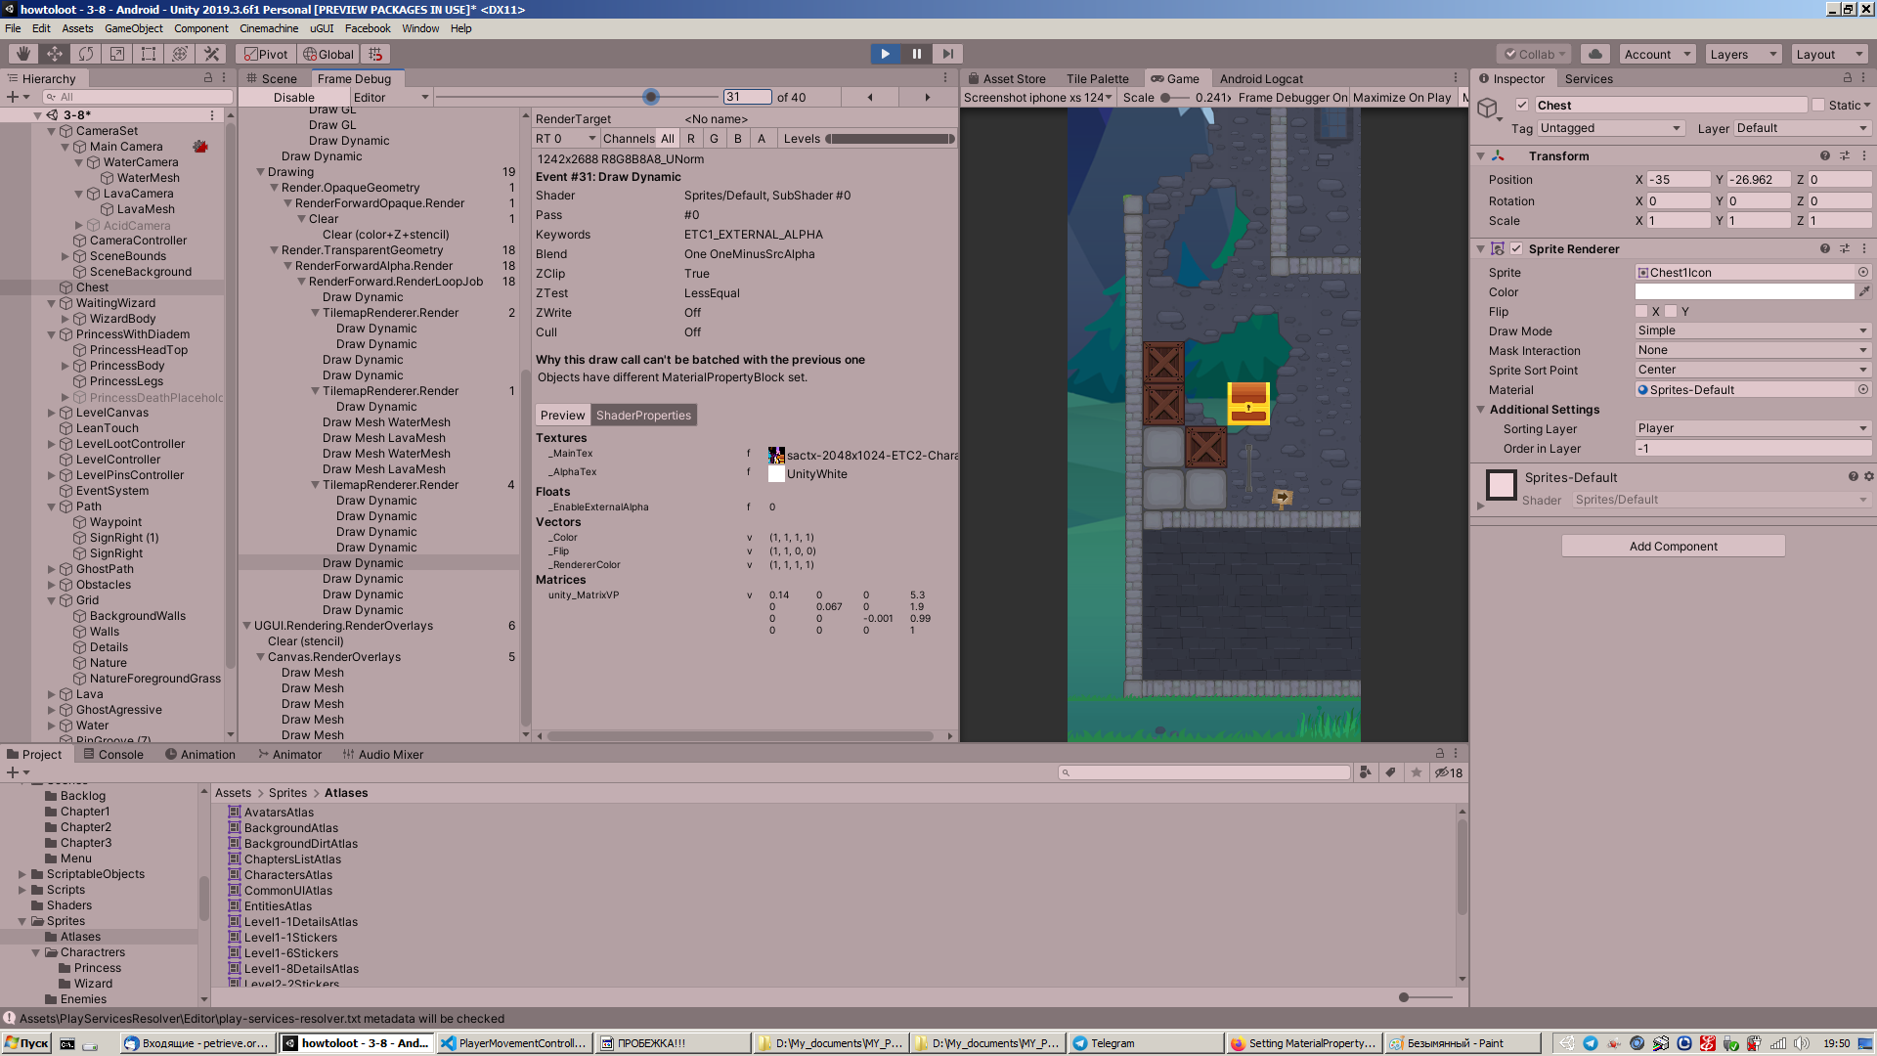Select the Rotate tool
This screenshot has width=1877, height=1056.
[84, 54]
